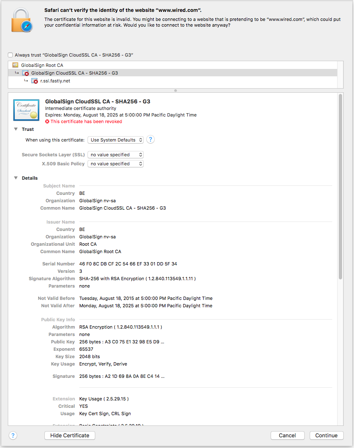Viewport: 354px width, 448px height.
Task: Click the revoked GlobalSign CloudSSL CA certificate icon
Action: click(x=25, y=73)
